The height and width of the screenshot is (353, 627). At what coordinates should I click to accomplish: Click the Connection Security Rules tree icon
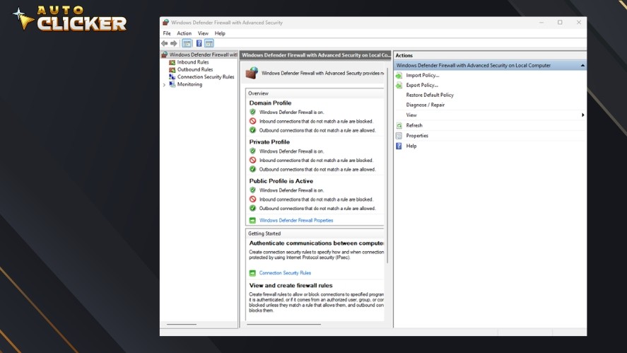[x=172, y=77]
